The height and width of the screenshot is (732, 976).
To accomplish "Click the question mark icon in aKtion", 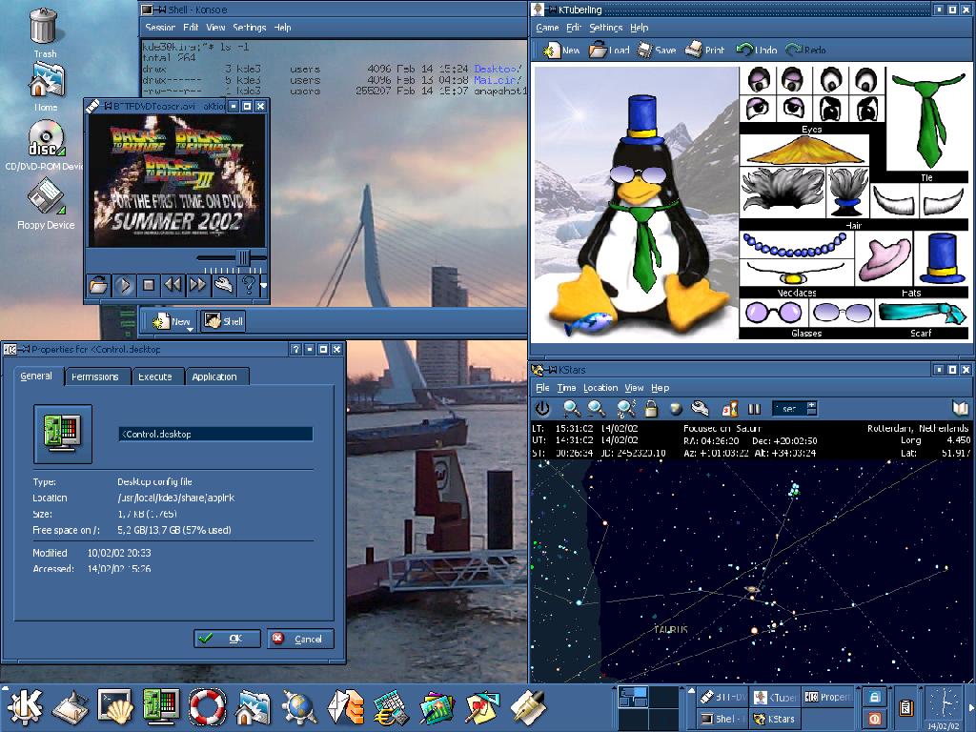I will pyautogui.click(x=247, y=285).
